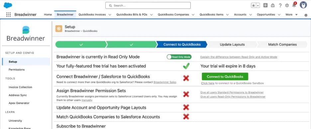
Task: Click into the Search field
Action: point(148,6)
